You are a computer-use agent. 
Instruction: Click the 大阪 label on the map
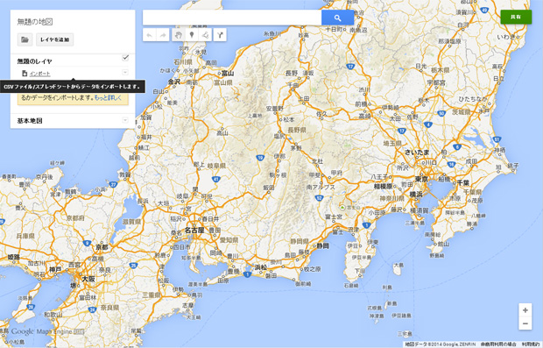pos(88,279)
